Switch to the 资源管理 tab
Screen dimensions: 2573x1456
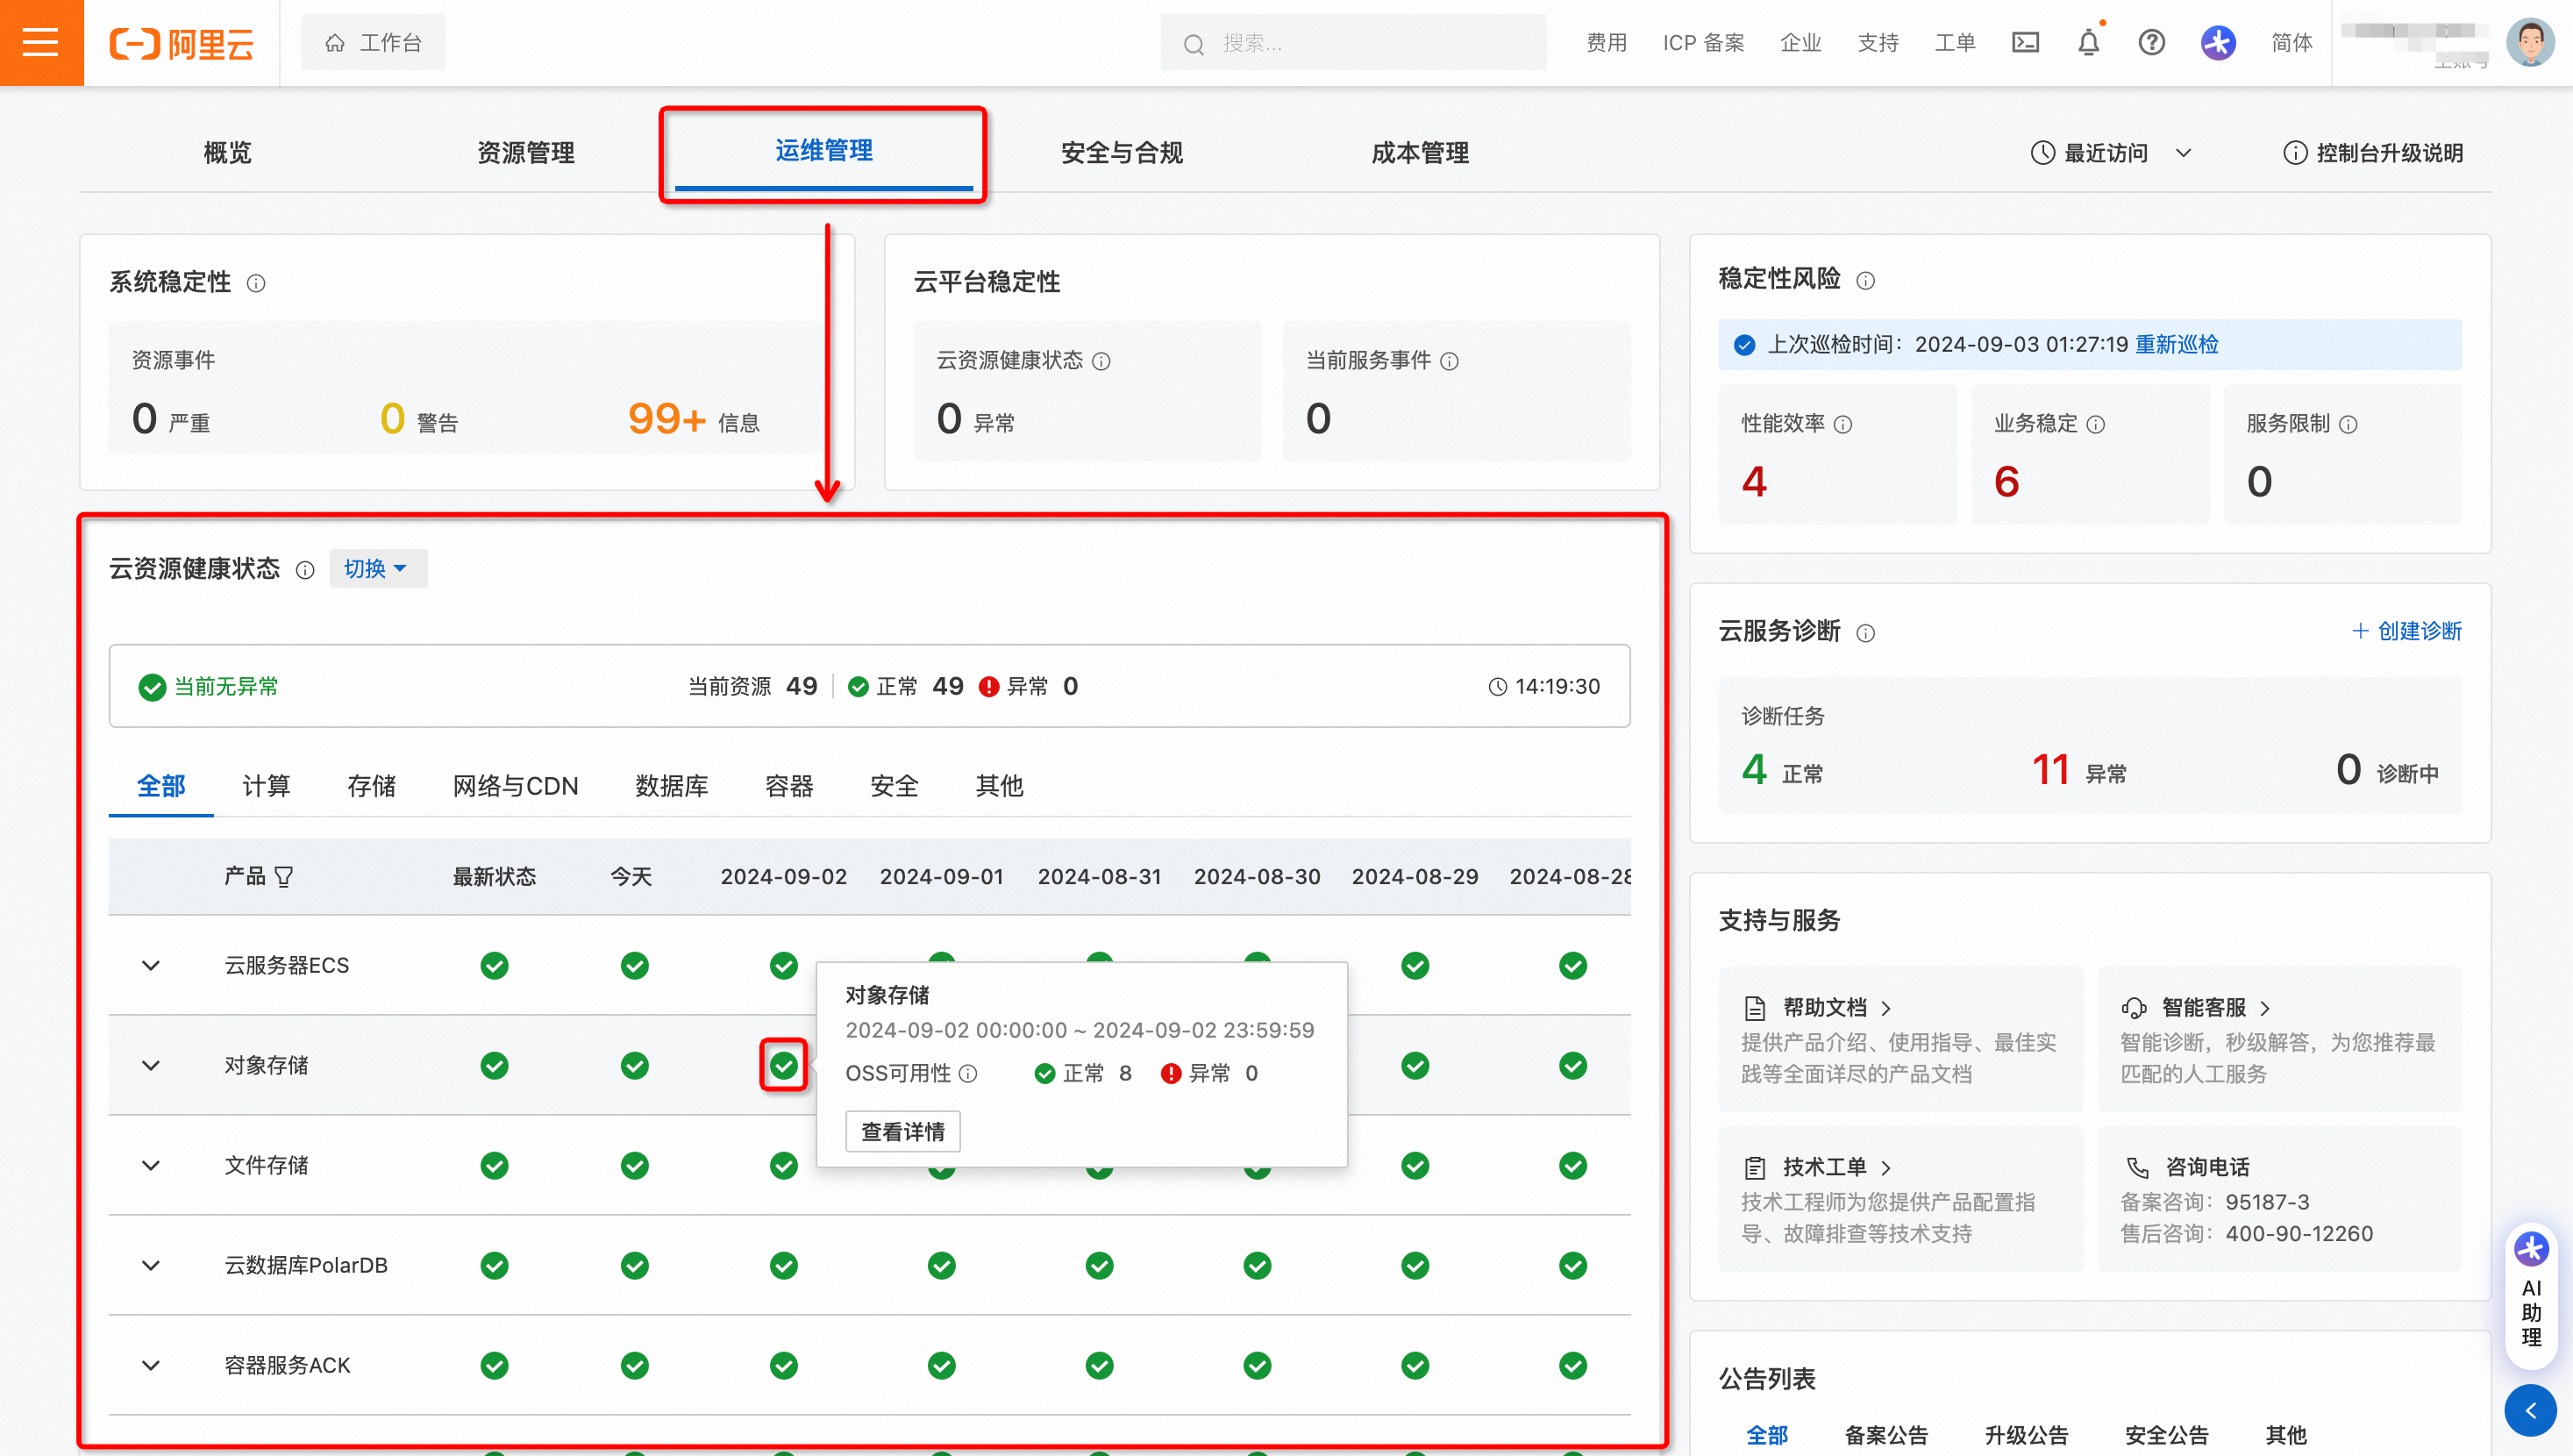[526, 153]
